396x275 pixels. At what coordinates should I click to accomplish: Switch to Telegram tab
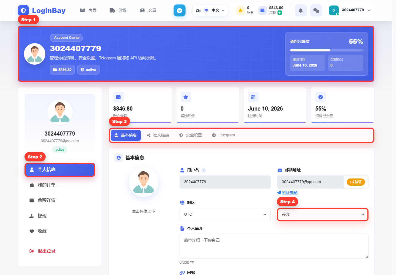tap(224, 135)
